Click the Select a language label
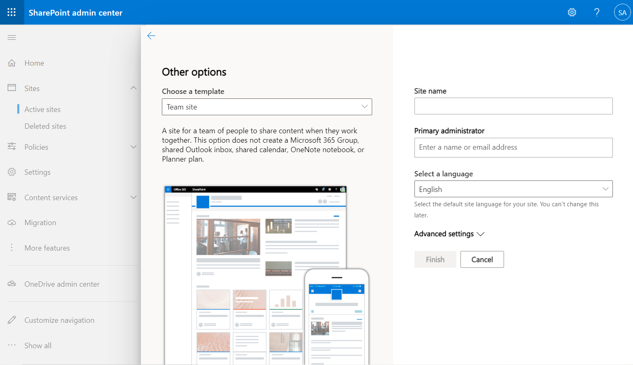This screenshot has width=633, height=365. tap(444, 174)
